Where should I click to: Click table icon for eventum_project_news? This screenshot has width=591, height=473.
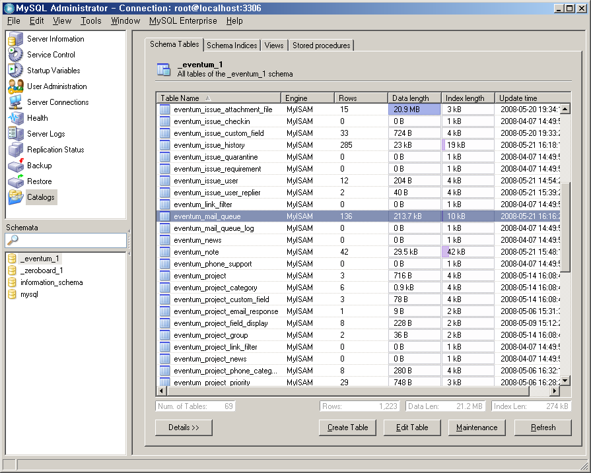[164, 359]
